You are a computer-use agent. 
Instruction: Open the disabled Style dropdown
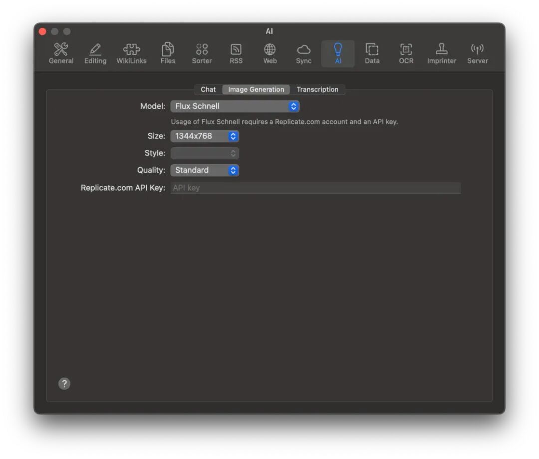(205, 153)
